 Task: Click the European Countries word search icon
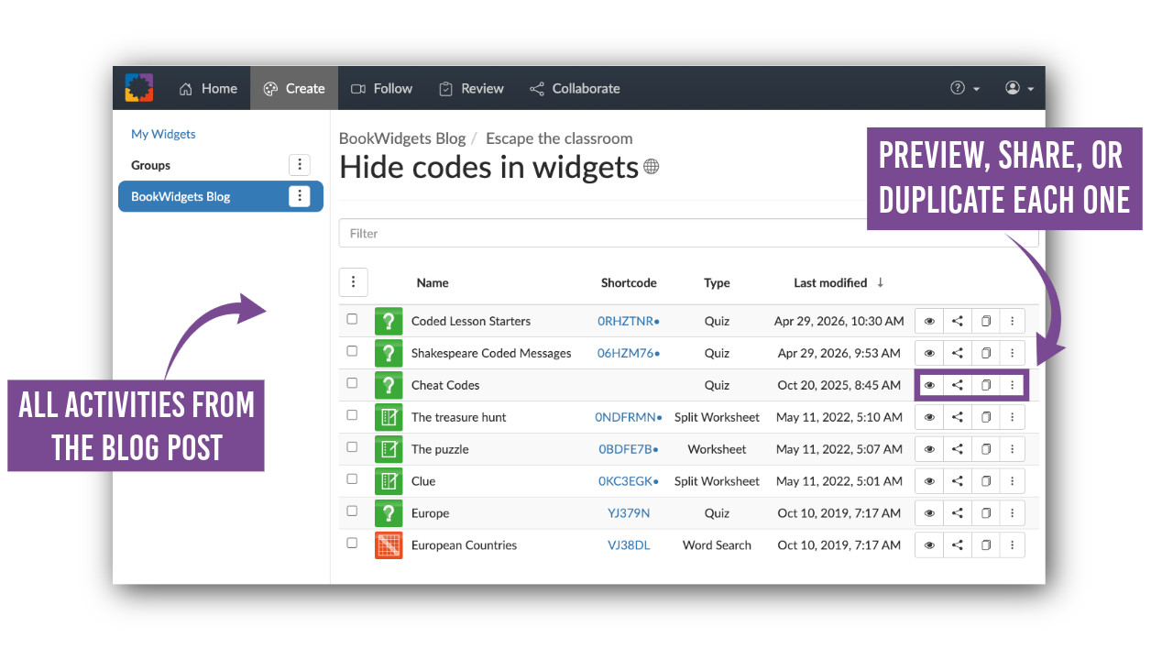[389, 545]
